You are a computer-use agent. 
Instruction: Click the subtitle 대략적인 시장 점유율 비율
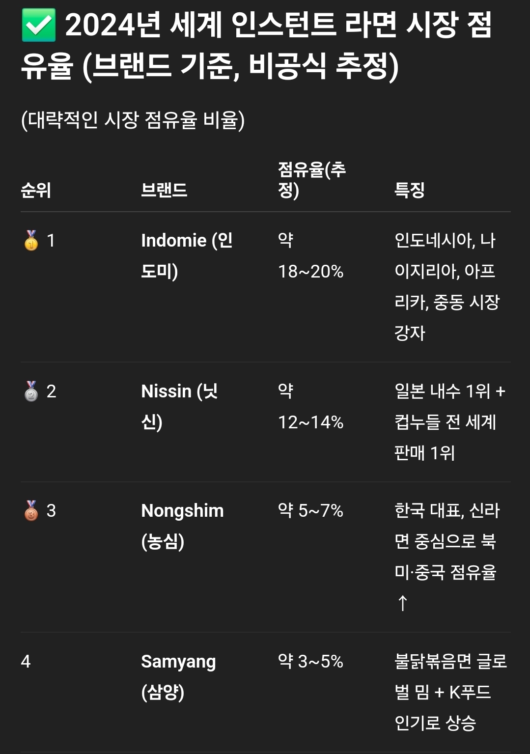(133, 120)
